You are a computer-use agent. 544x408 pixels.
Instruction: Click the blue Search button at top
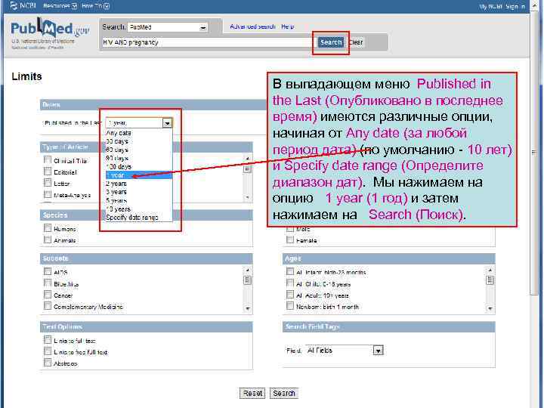tap(331, 42)
